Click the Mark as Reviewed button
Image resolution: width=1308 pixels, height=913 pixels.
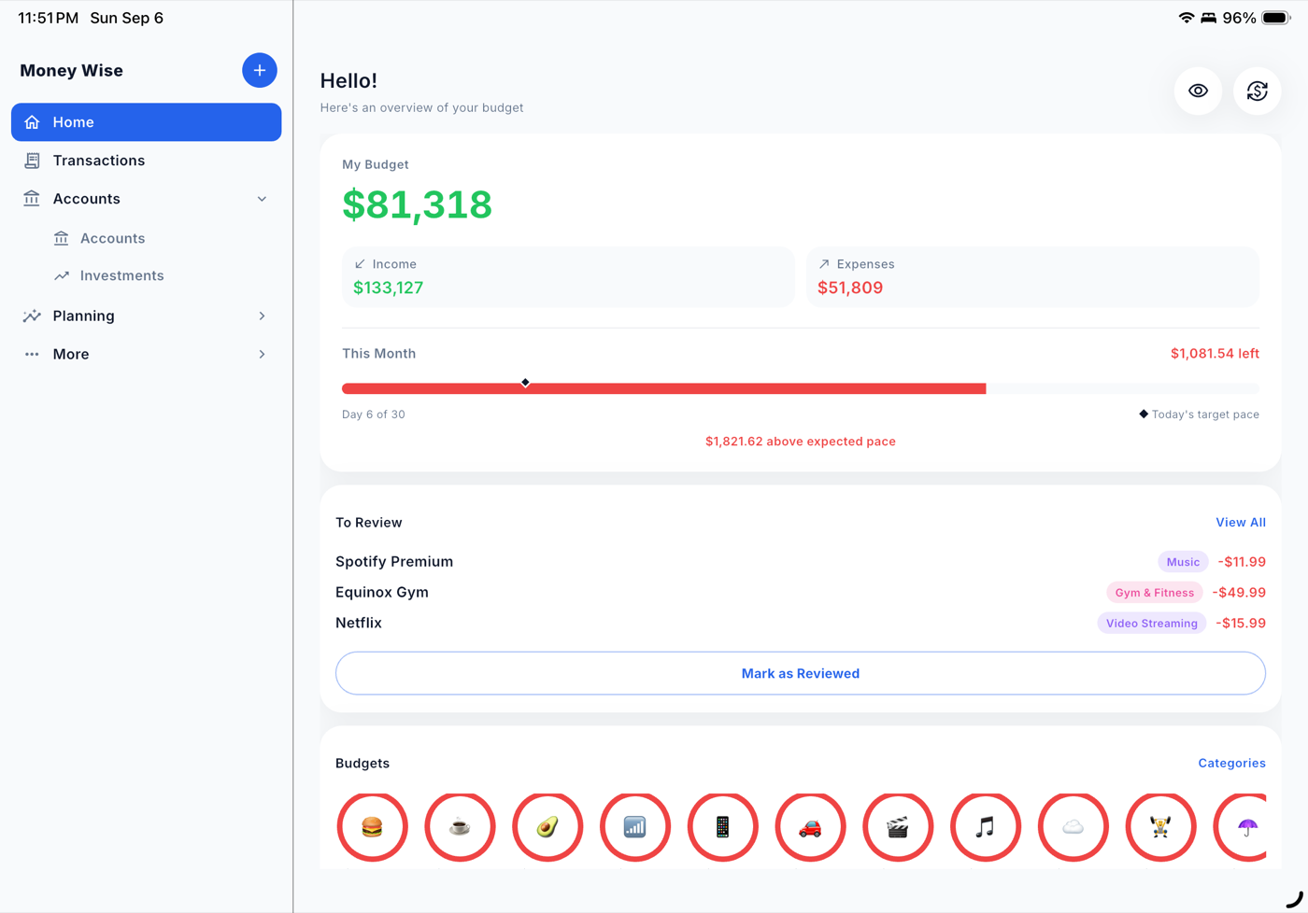[801, 673]
